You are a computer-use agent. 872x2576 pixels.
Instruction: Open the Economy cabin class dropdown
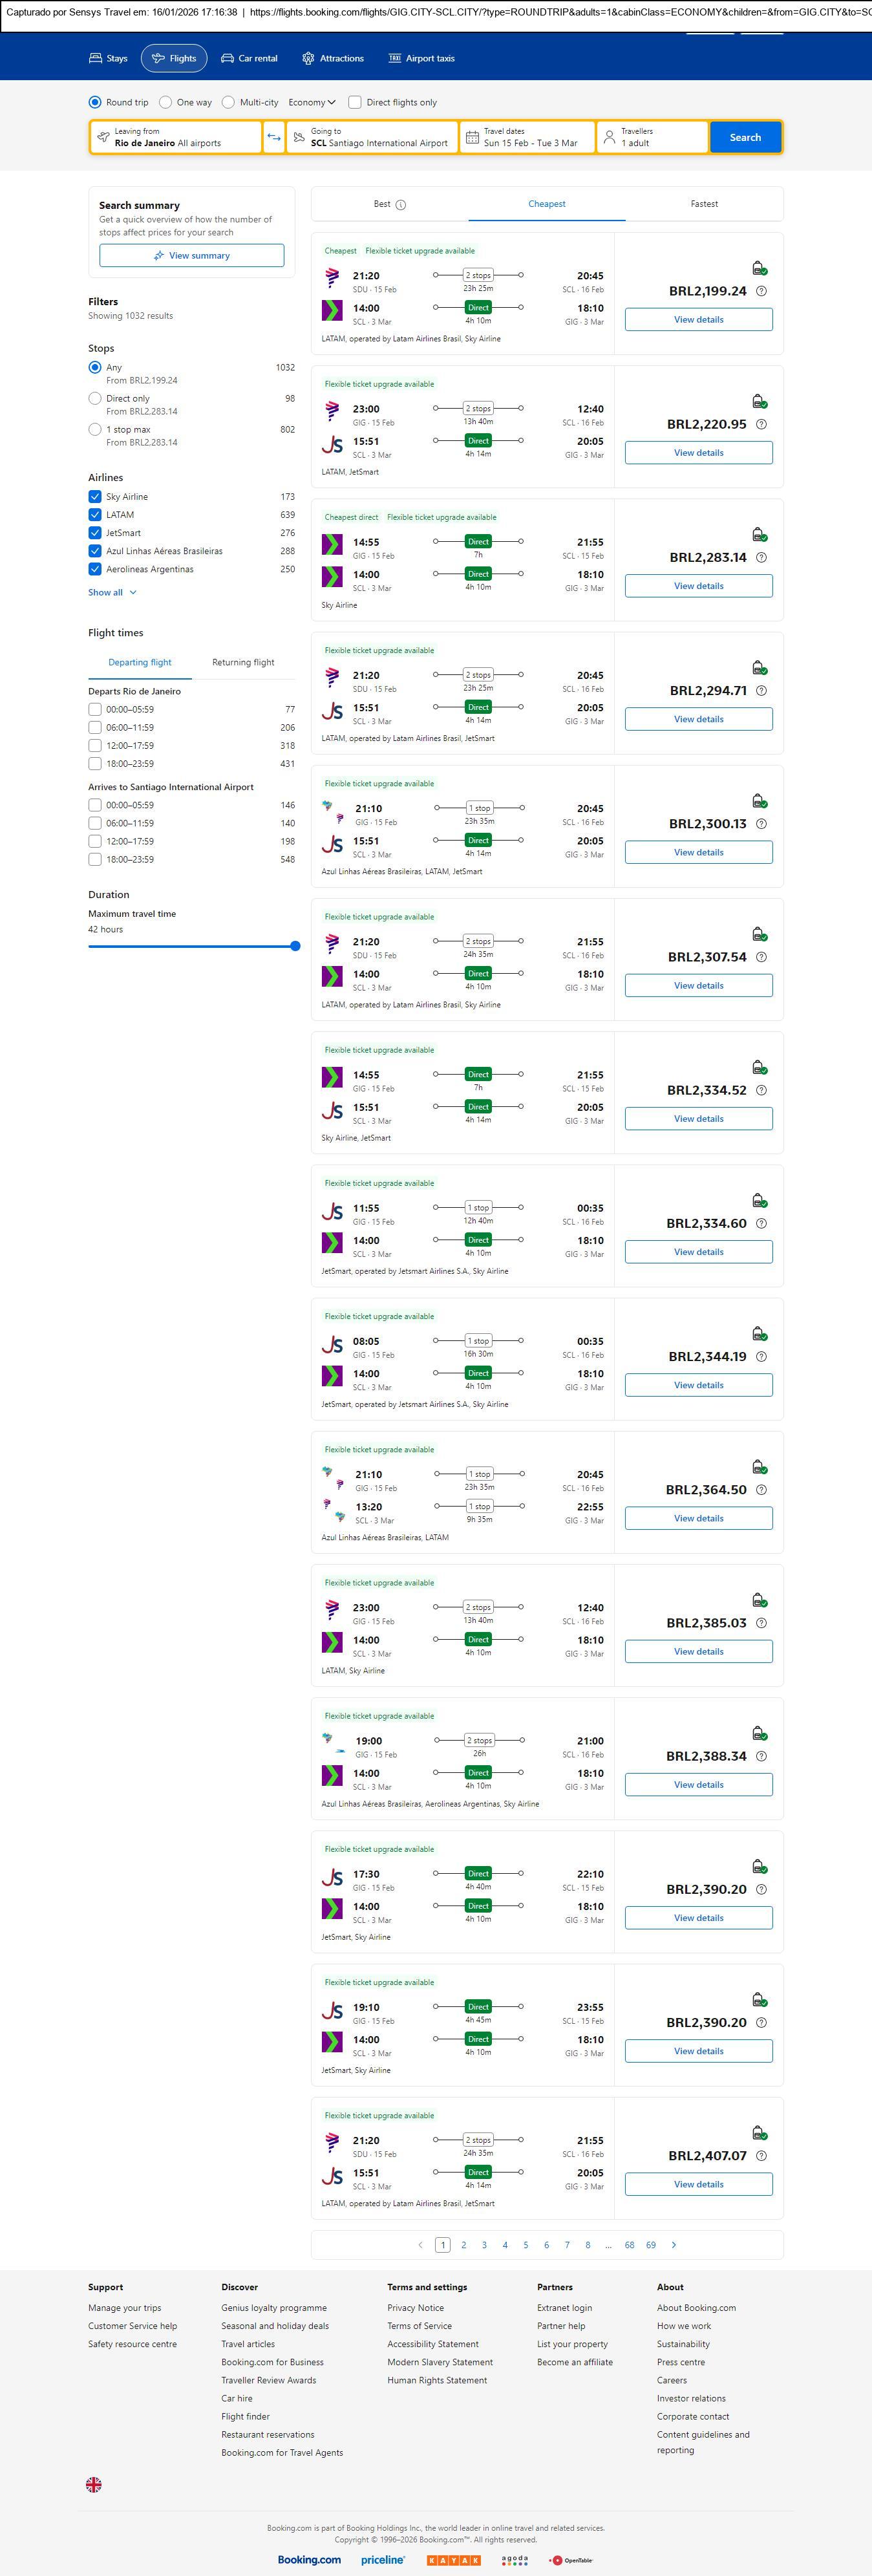coord(311,102)
